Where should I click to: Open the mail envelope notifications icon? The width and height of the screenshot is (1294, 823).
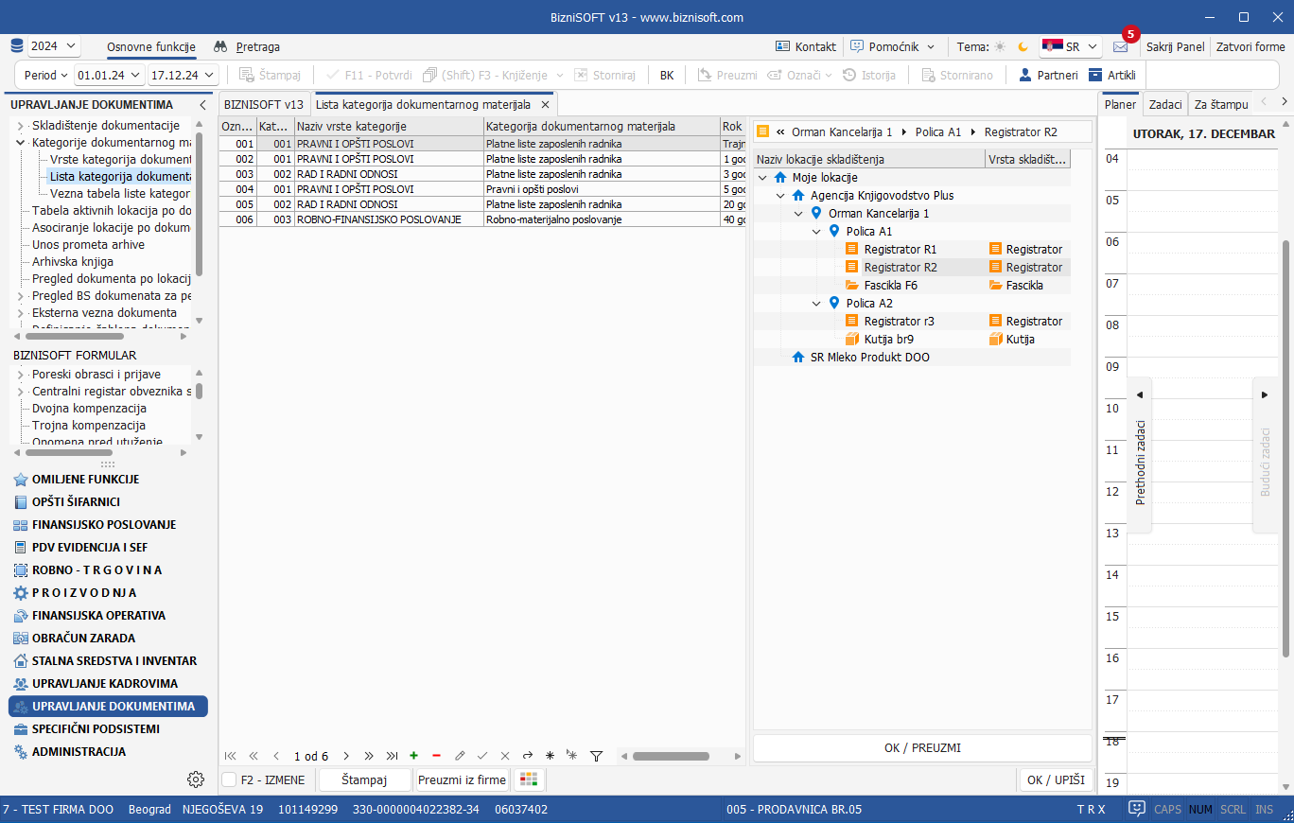(1120, 46)
